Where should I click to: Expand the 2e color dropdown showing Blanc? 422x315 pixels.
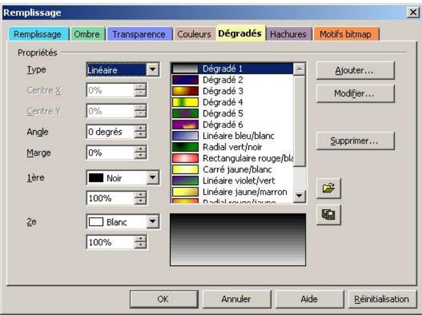(x=153, y=222)
